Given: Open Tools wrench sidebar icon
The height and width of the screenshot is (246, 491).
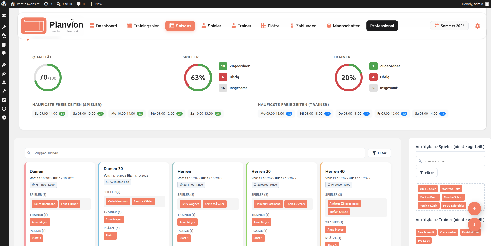Looking at the screenshot, I should [x=4, y=91].
